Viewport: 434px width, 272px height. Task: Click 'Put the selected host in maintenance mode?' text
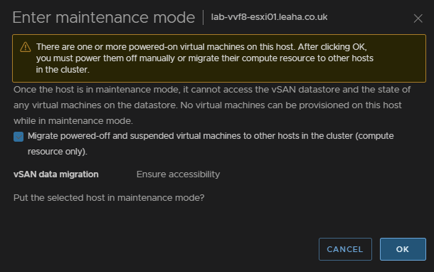pos(109,198)
